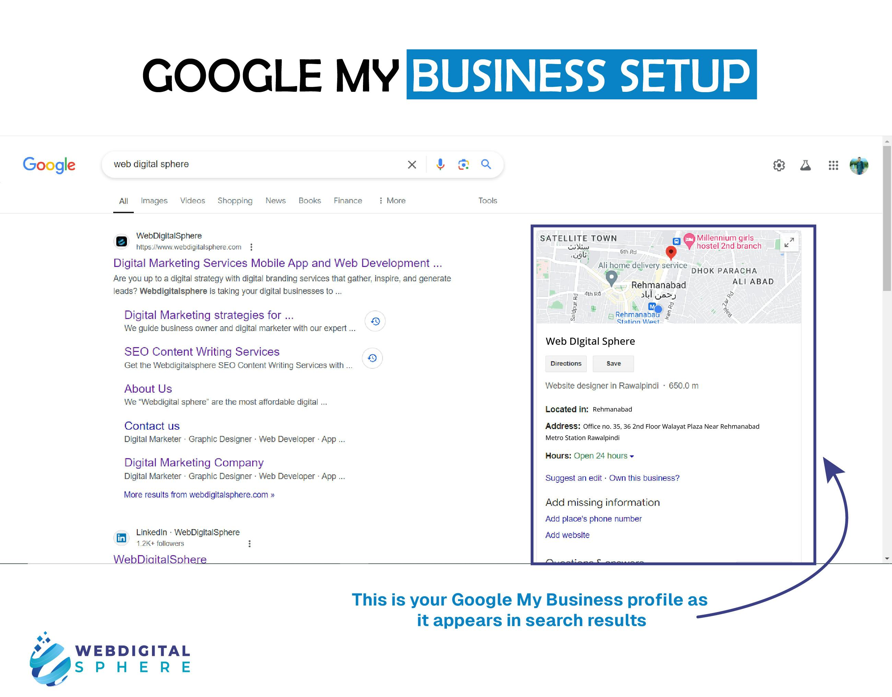Click the Millennium girls hostel map marker
The image size is (892, 697).
coord(689,241)
